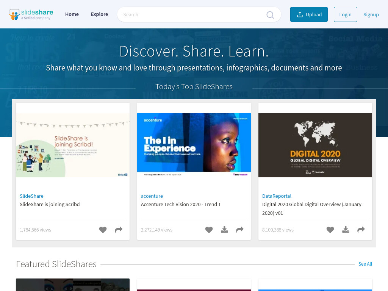Open the Explore menu item

click(100, 14)
